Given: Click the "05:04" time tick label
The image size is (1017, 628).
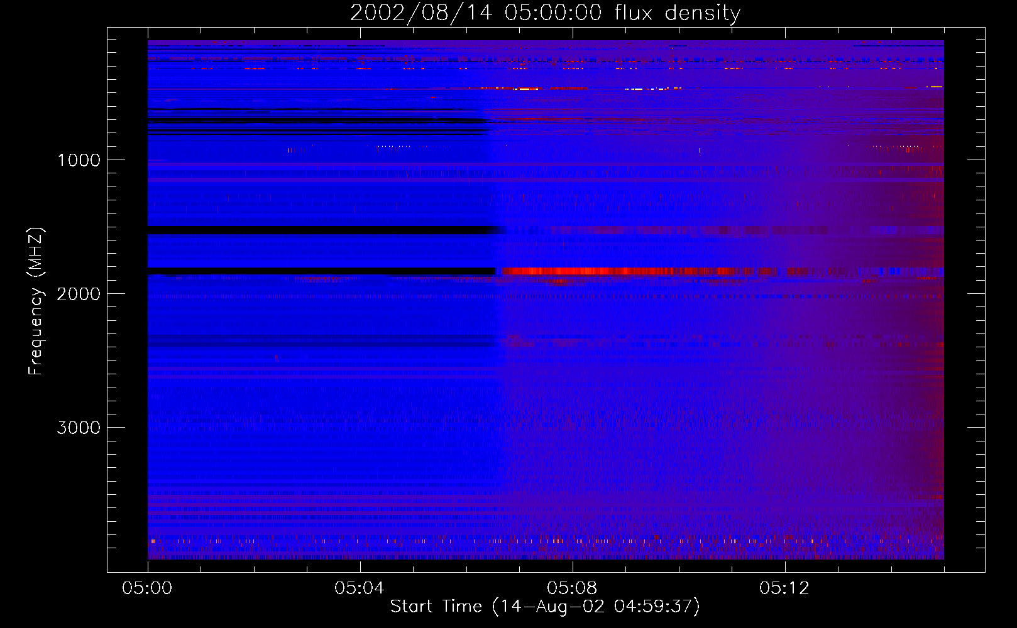Looking at the screenshot, I should click(360, 588).
